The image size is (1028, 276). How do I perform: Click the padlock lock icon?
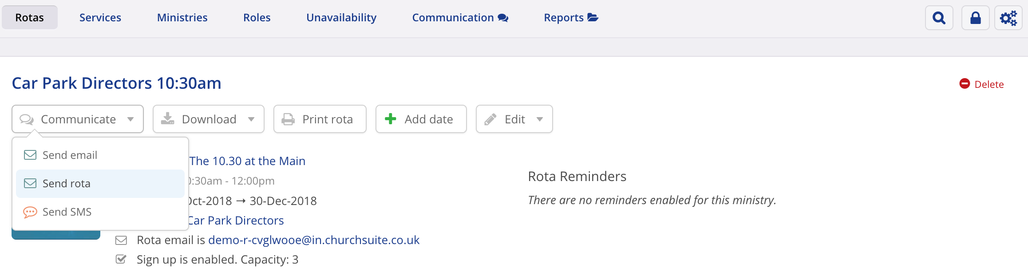[x=975, y=18]
